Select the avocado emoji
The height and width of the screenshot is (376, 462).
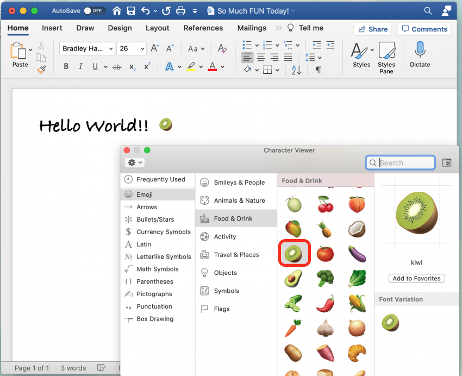[x=293, y=279]
